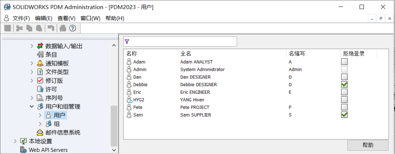Expand the 数据输入/输出 tree node
Screen dimensions: 395x154
(32, 46)
